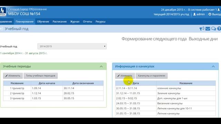Screen dimensions: 221x124
Task: Select the 1 триместр row
Action: [53, 88]
